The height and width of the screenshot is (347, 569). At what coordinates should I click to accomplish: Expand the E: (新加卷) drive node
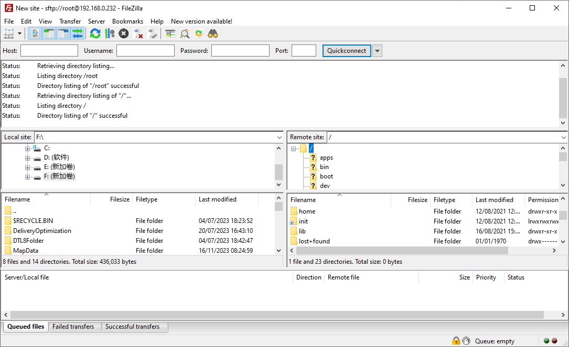[x=28, y=167]
